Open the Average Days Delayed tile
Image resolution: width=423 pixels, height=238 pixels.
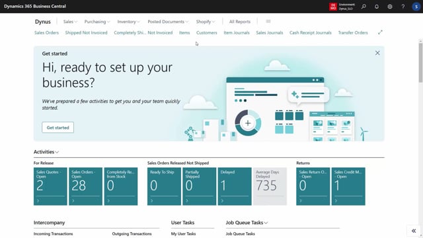click(270, 186)
